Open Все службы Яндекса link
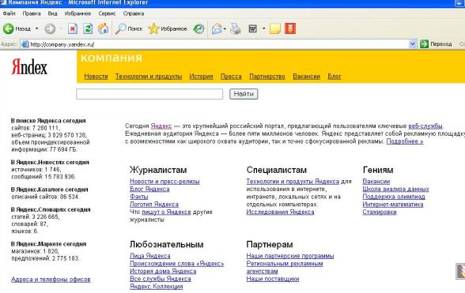 tap(161, 279)
